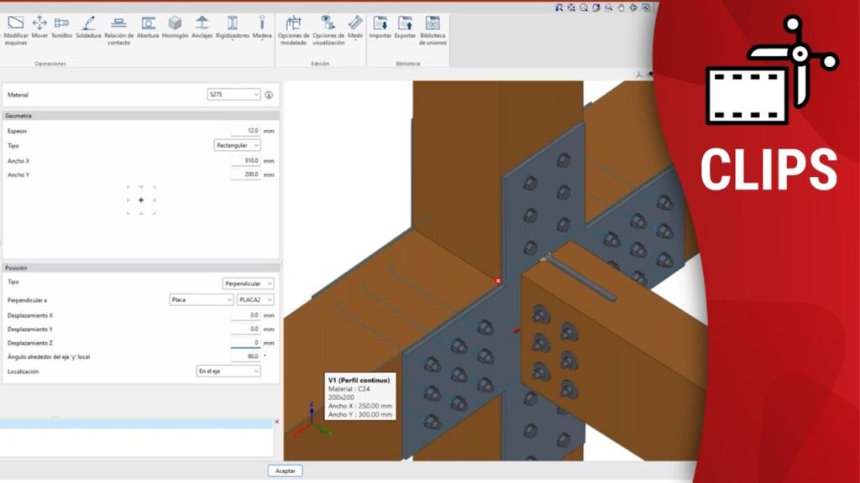Open the Material S275 dropdown
Image resolution: width=860 pixels, height=483 pixels.
pyautogui.click(x=234, y=95)
